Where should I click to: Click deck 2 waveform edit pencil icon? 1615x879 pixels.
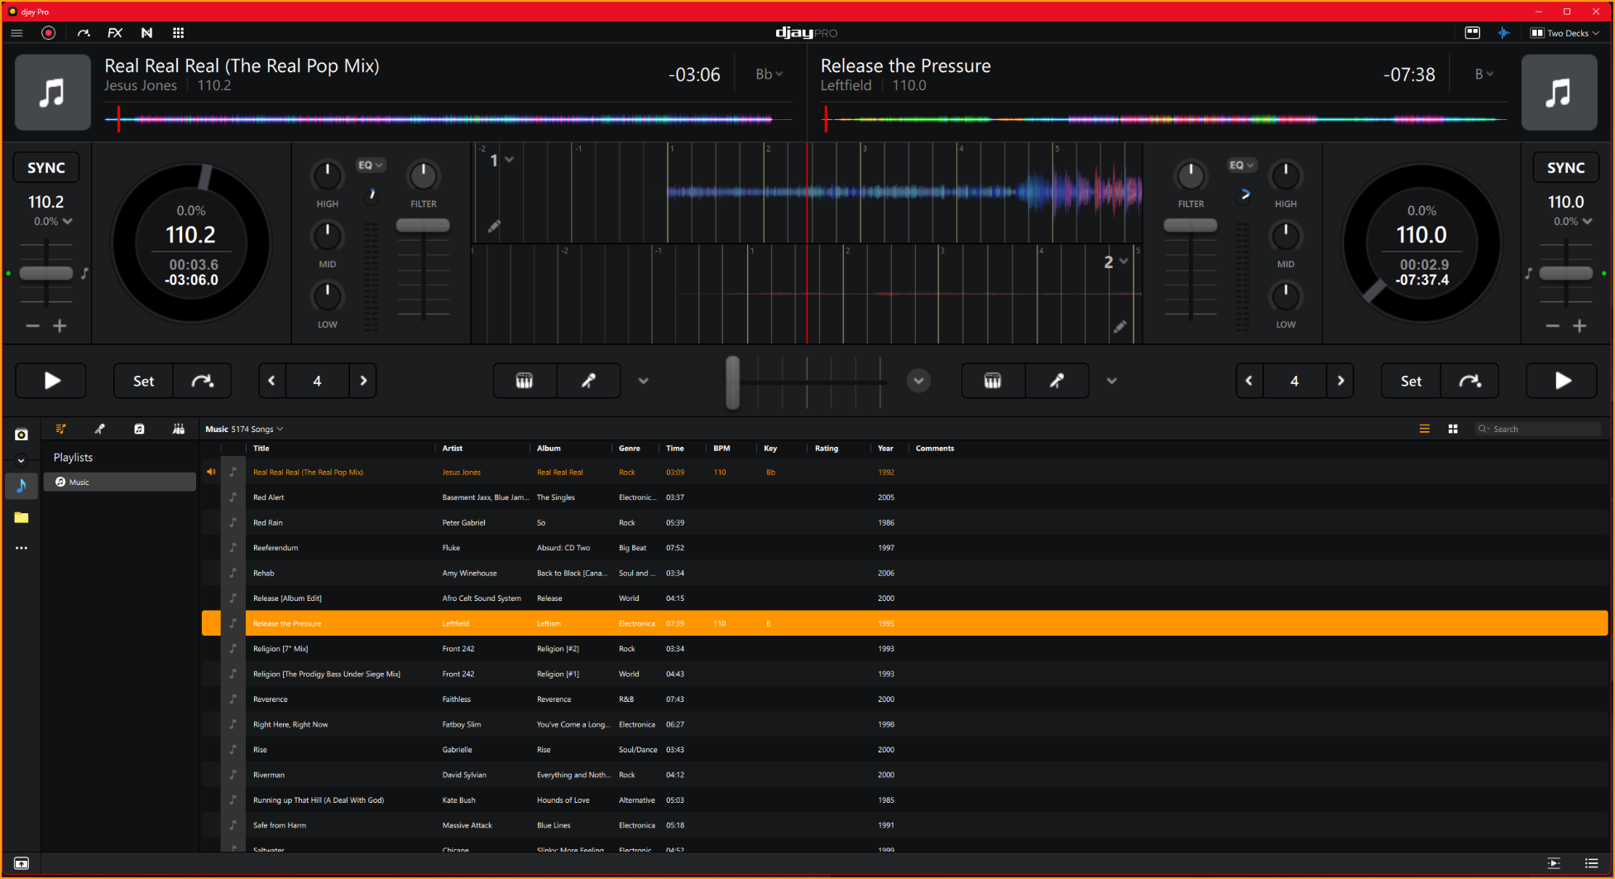point(1119,327)
